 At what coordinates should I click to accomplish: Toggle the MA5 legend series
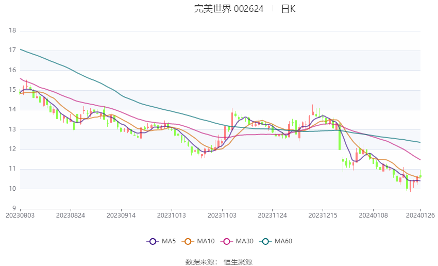tap(161, 241)
